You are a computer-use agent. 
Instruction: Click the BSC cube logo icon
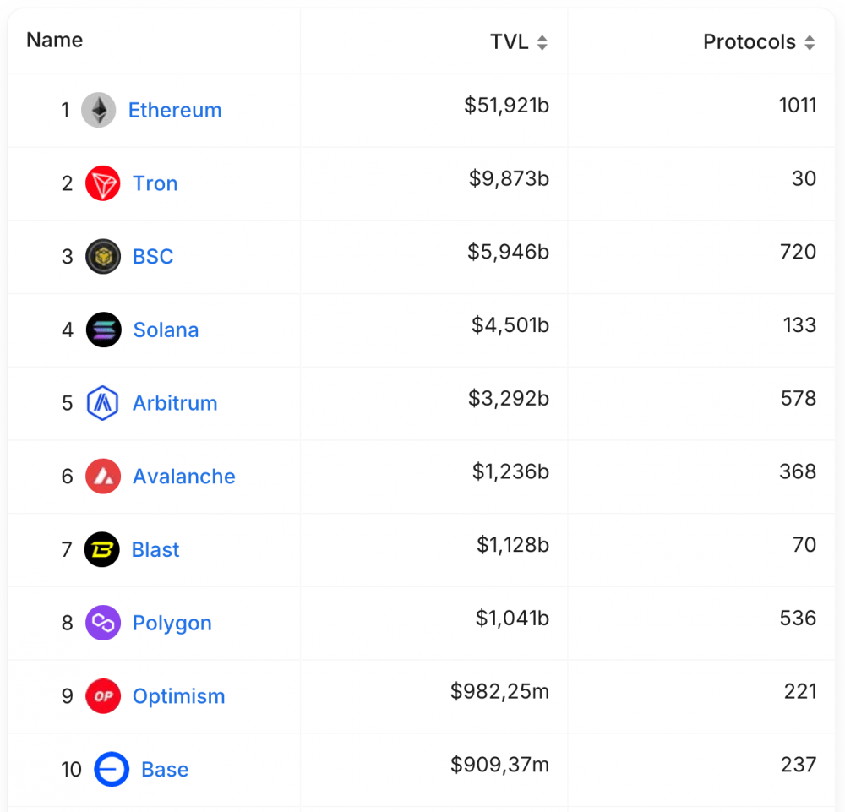[x=103, y=257]
